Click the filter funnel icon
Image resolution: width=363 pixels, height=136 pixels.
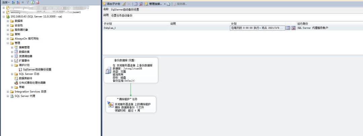(28, 2)
